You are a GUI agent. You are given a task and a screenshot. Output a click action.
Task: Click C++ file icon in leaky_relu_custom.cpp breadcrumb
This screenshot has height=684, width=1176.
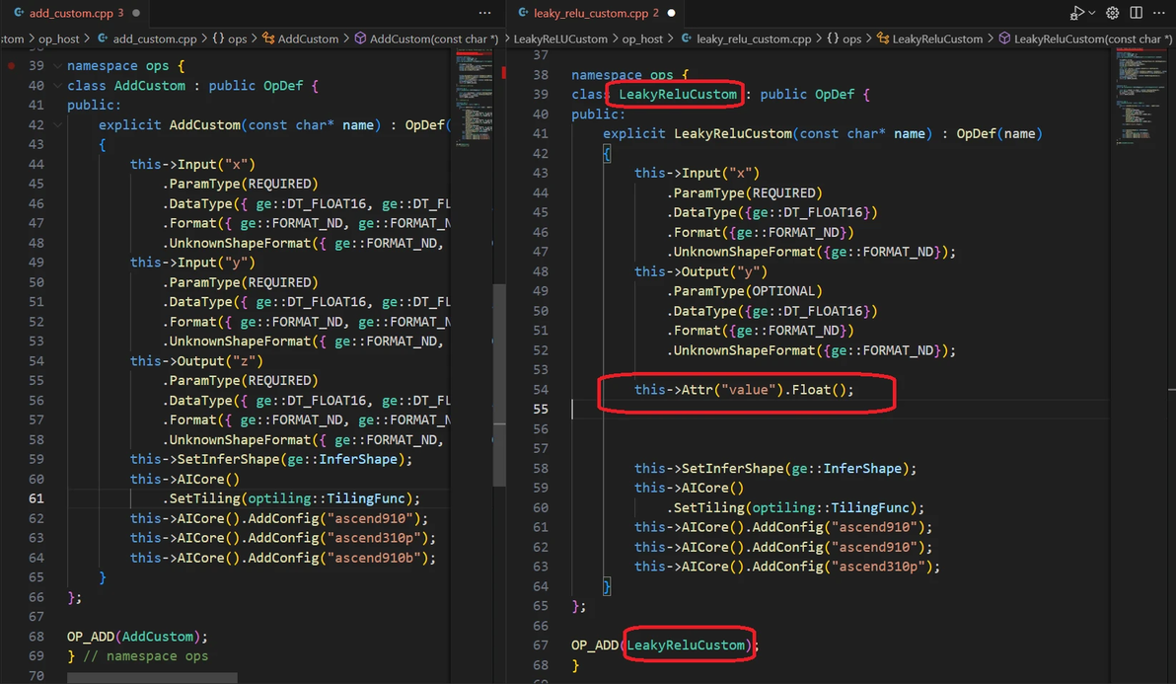(687, 38)
